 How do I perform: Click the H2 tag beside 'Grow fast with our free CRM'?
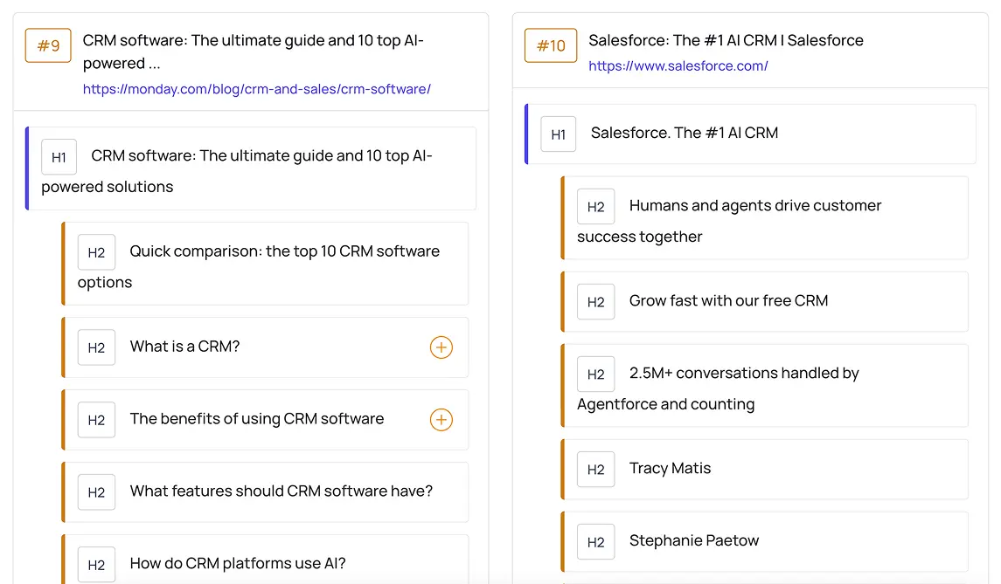[595, 301]
